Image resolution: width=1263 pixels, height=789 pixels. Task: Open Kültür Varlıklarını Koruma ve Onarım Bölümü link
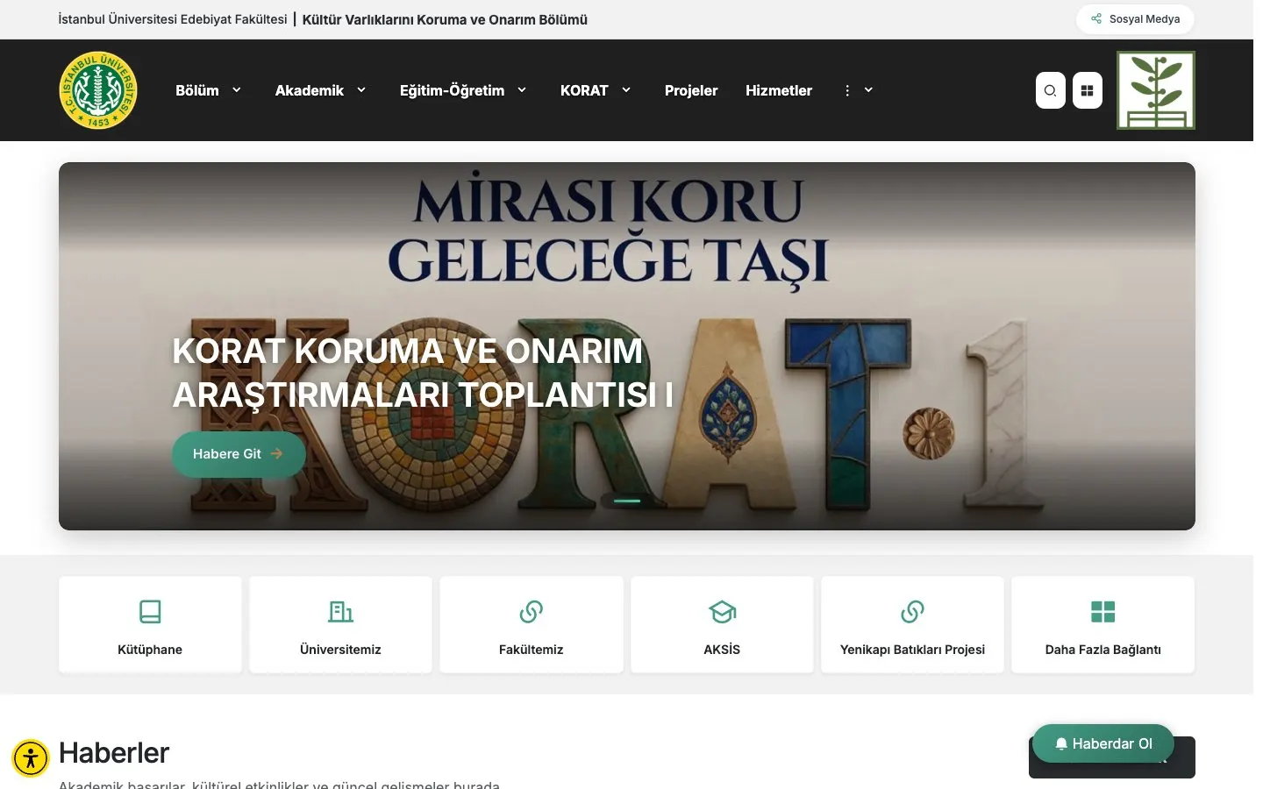point(445,19)
